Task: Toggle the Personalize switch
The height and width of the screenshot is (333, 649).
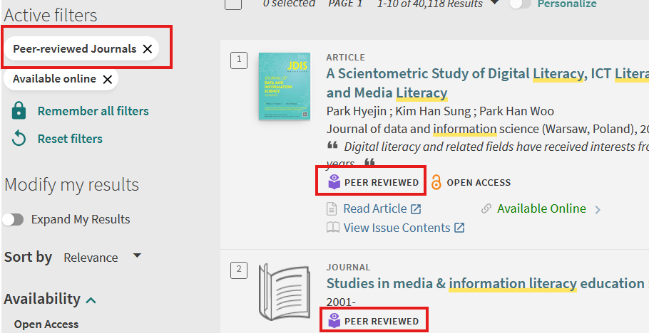Action: pyautogui.click(x=521, y=4)
